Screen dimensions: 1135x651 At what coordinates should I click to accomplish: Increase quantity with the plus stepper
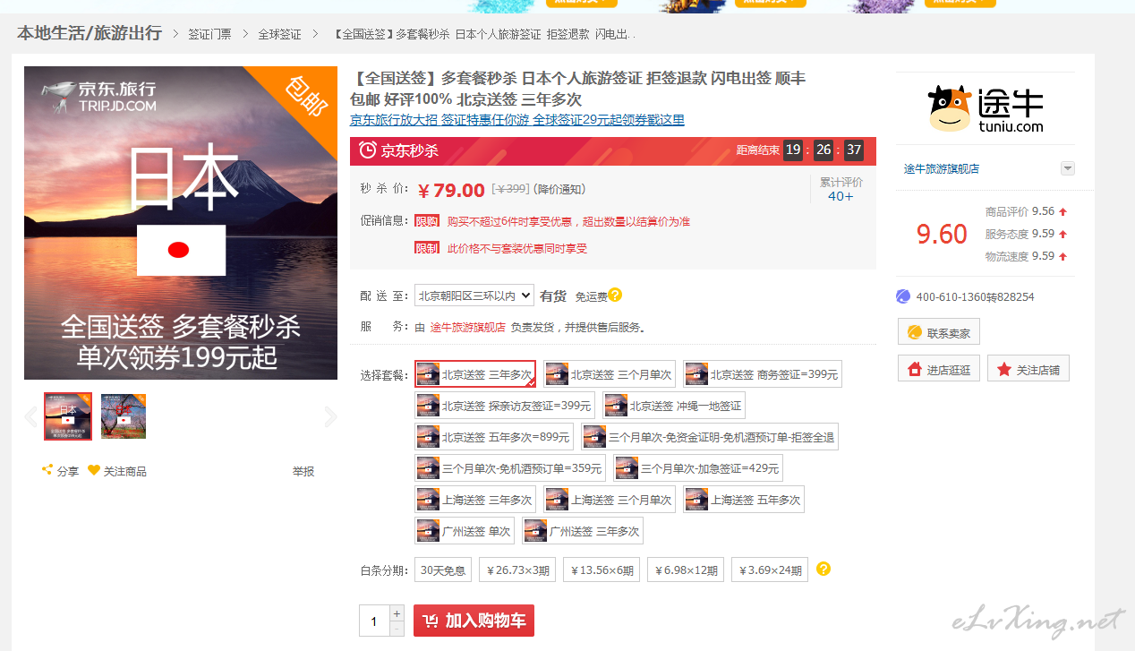[x=397, y=613]
